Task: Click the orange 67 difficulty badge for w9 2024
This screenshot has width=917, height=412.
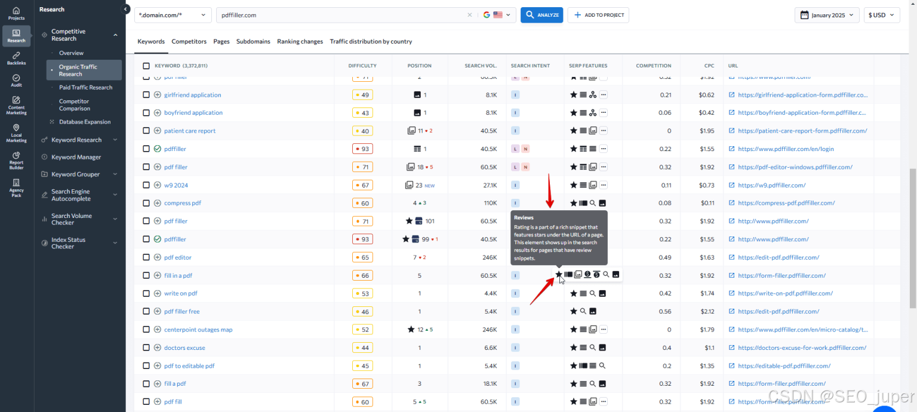Action: (x=362, y=185)
